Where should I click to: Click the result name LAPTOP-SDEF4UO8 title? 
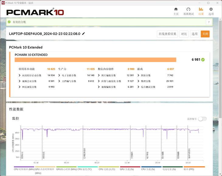45,34
